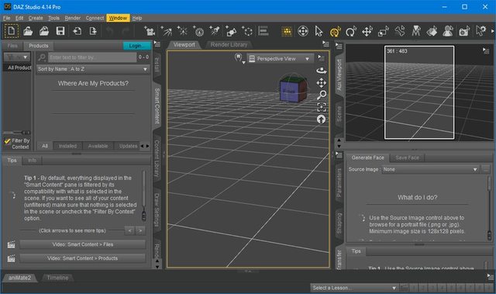
Task: Open the Render menu
Action: tap(72, 18)
